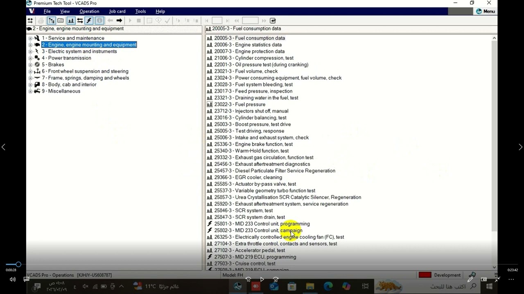Toggle the info filter toolbar button
This screenshot has width=524, height=294.
[99, 20]
